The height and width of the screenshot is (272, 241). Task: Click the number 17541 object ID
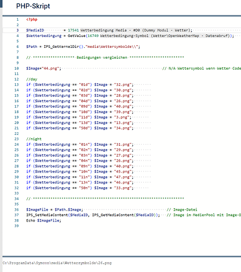pyautogui.click(x=73, y=30)
